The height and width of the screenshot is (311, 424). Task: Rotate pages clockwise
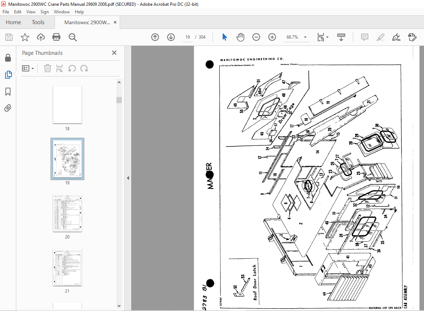point(84,68)
